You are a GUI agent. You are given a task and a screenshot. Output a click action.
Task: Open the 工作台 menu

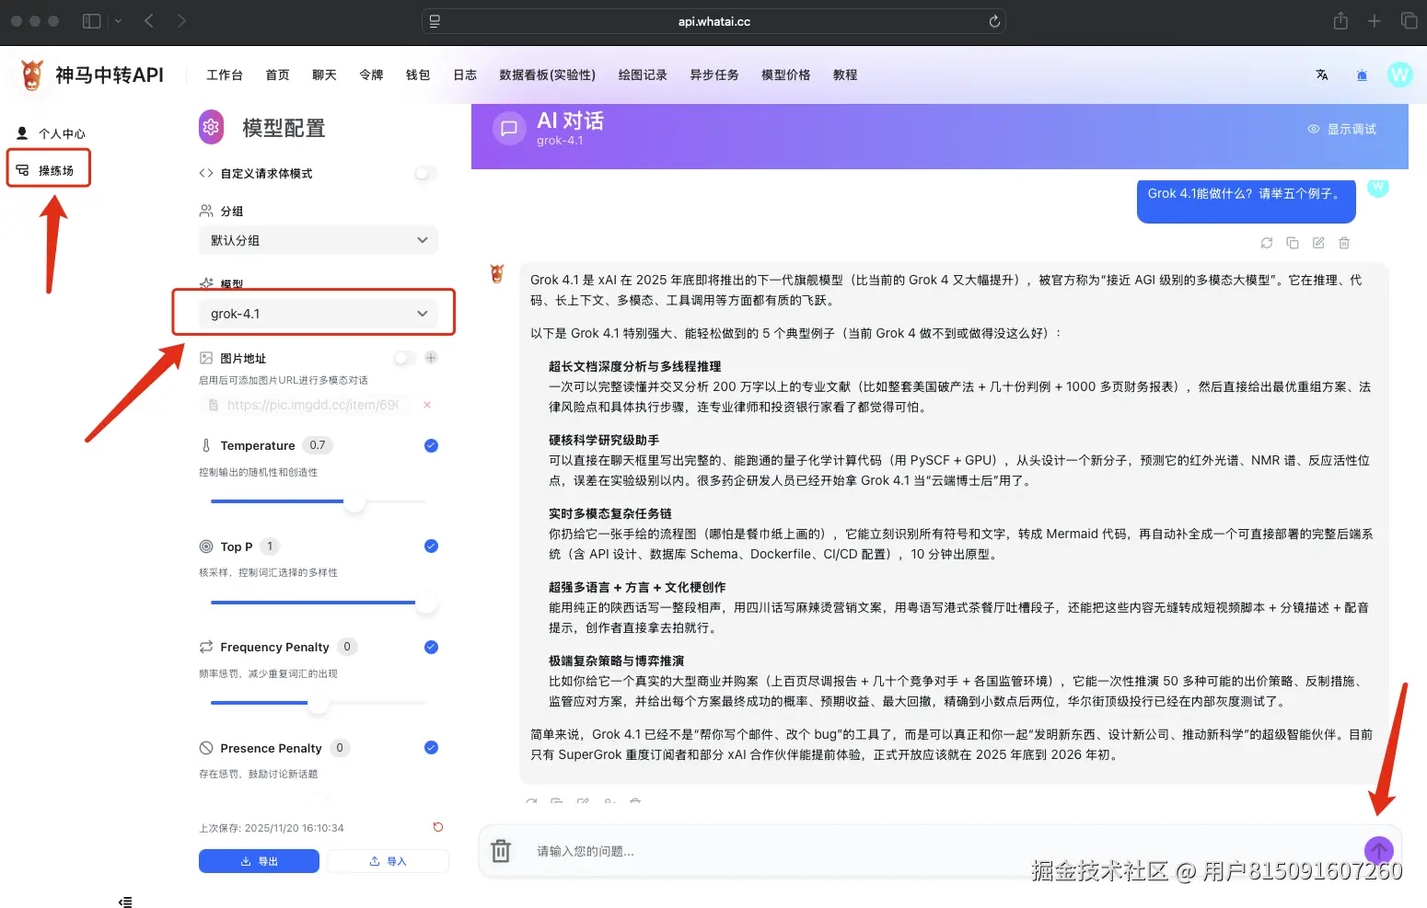click(225, 75)
